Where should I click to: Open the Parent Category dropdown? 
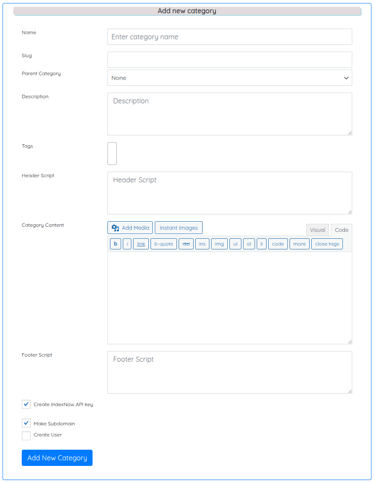[x=229, y=78]
